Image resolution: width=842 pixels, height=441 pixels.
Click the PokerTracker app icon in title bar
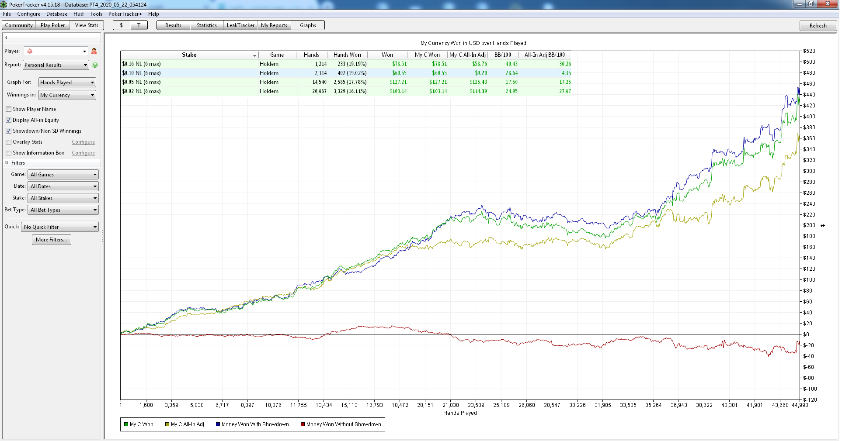coord(3,4)
